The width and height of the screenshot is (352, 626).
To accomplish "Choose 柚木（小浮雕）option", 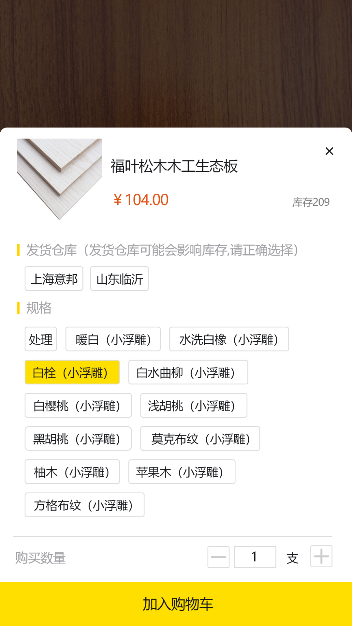I will tap(72, 472).
